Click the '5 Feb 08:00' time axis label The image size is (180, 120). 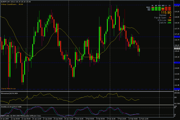coord(101,119)
